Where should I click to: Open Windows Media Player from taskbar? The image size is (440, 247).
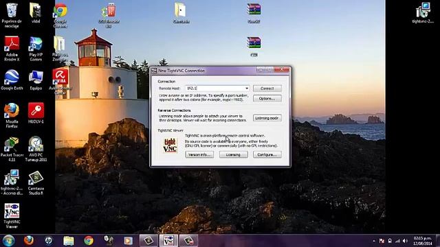coord(129,241)
